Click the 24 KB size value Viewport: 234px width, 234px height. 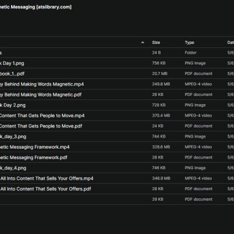[x=157, y=126]
